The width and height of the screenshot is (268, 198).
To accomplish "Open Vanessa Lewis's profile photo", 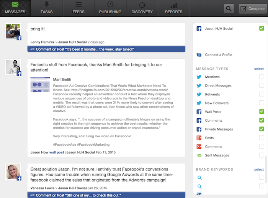I will (x=13, y=171).
